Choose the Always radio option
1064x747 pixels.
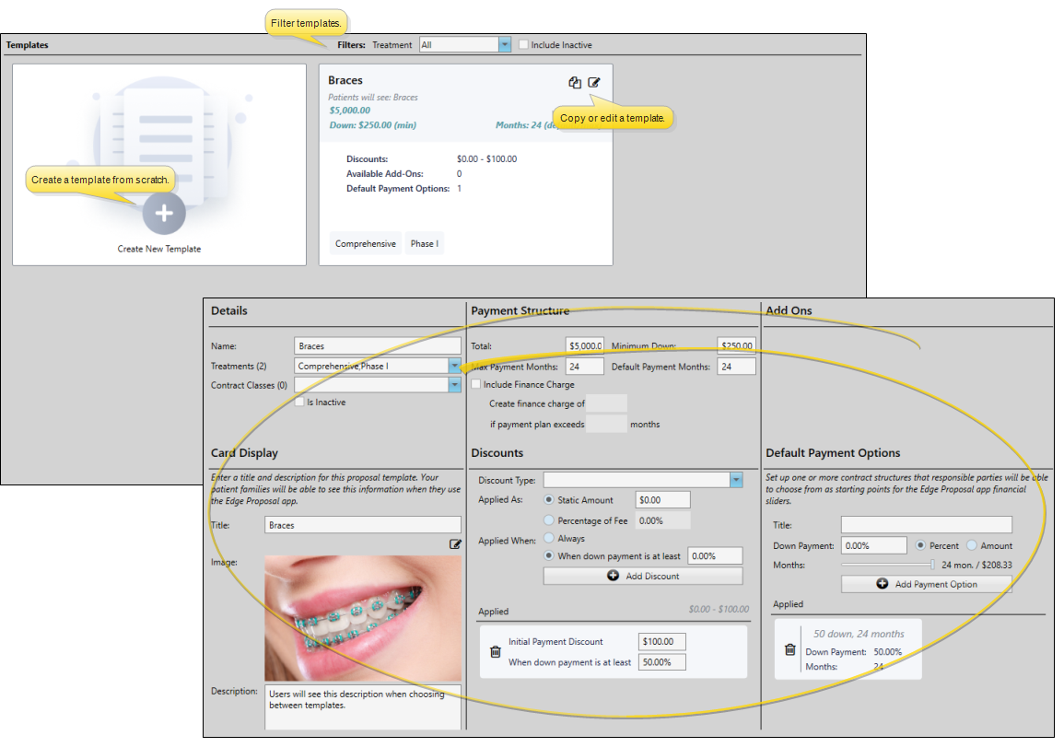tap(549, 538)
